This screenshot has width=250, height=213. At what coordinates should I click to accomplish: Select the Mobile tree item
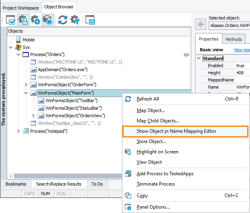click(29, 40)
